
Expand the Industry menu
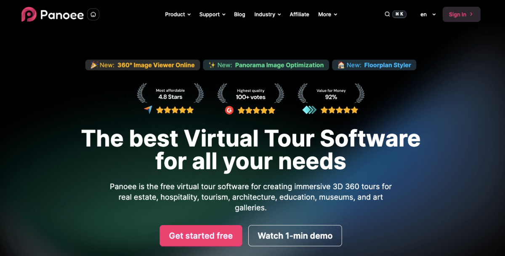click(x=268, y=14)
